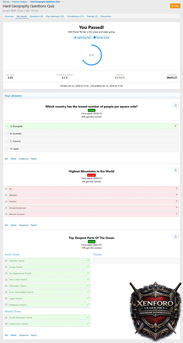Bookmark the Highest Mountains question
Viewport: 183px width, 343px height.
point(175,170)
